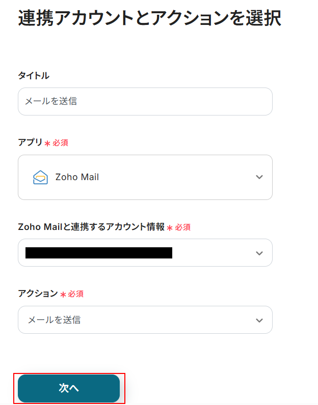Click the Zoho Mail envelope icon
Viewport: 318px width, 405px height.
40,177
